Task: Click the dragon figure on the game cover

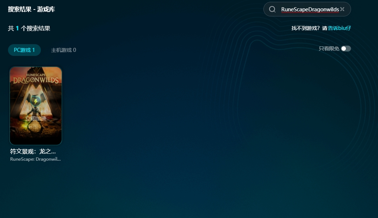Action: (36, 101)
